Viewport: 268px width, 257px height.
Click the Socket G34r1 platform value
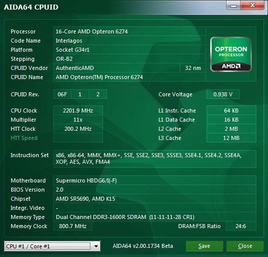coord(129,50)
